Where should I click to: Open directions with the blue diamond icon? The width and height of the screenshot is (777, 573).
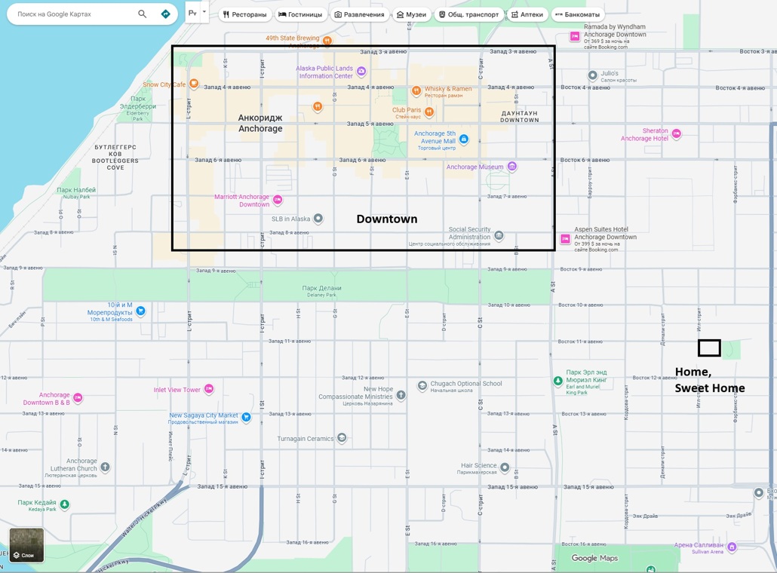tap(165, 14)
